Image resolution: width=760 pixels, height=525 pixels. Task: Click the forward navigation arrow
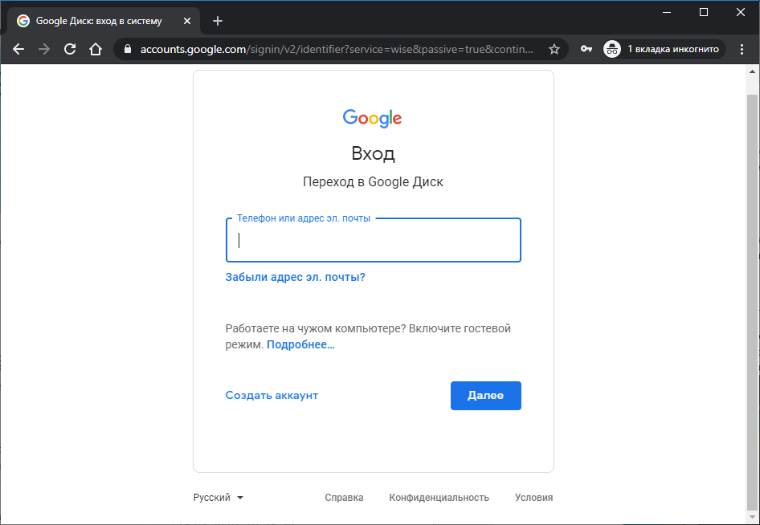tap(44, 49)
